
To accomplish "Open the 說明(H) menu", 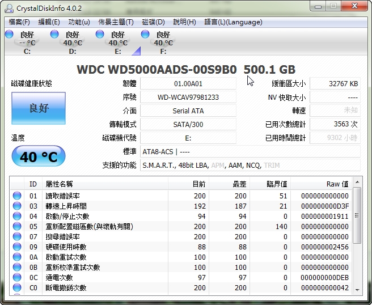I will pos(184,22).
